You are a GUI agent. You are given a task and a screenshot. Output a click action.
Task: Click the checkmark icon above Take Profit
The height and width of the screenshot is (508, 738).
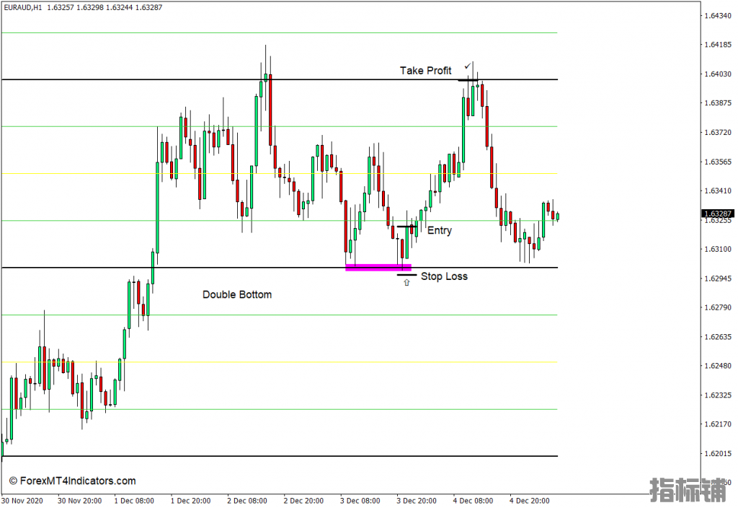[x=468, y=66]
